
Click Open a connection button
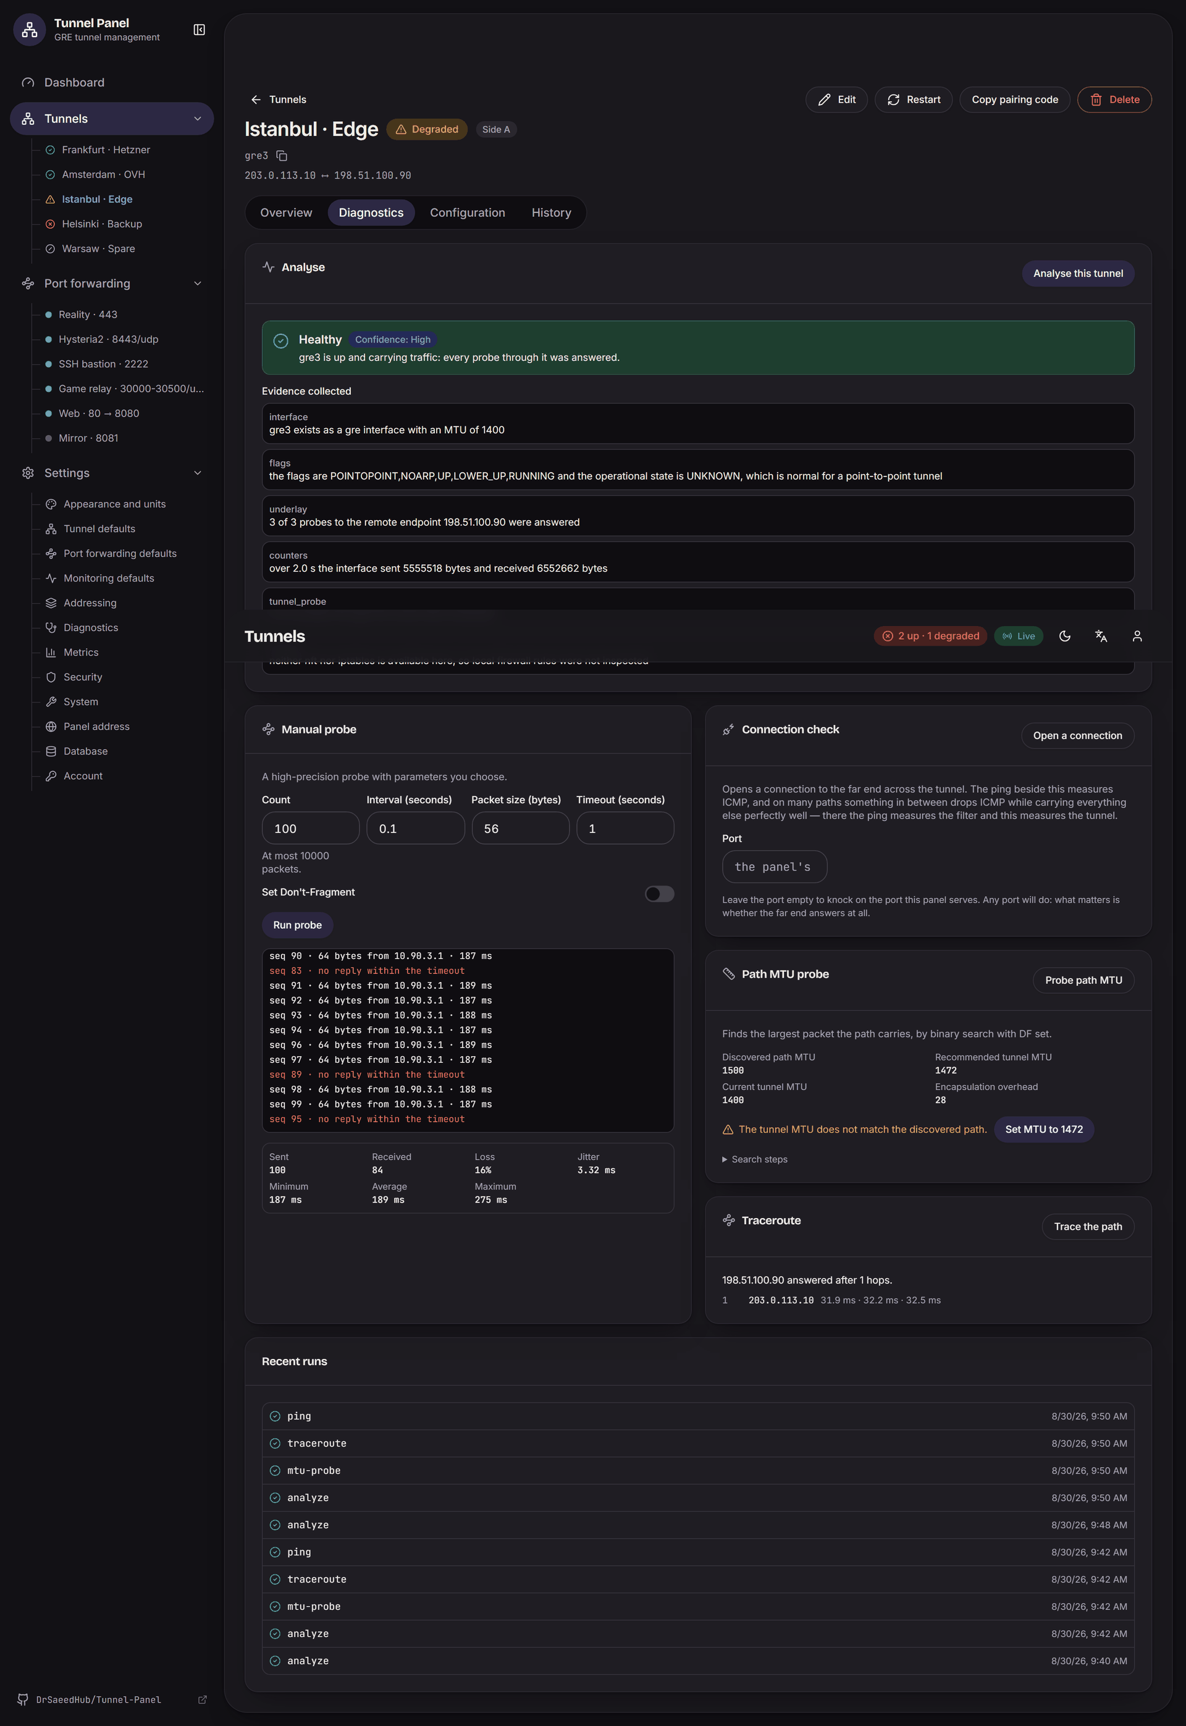tap(1077, 736)
